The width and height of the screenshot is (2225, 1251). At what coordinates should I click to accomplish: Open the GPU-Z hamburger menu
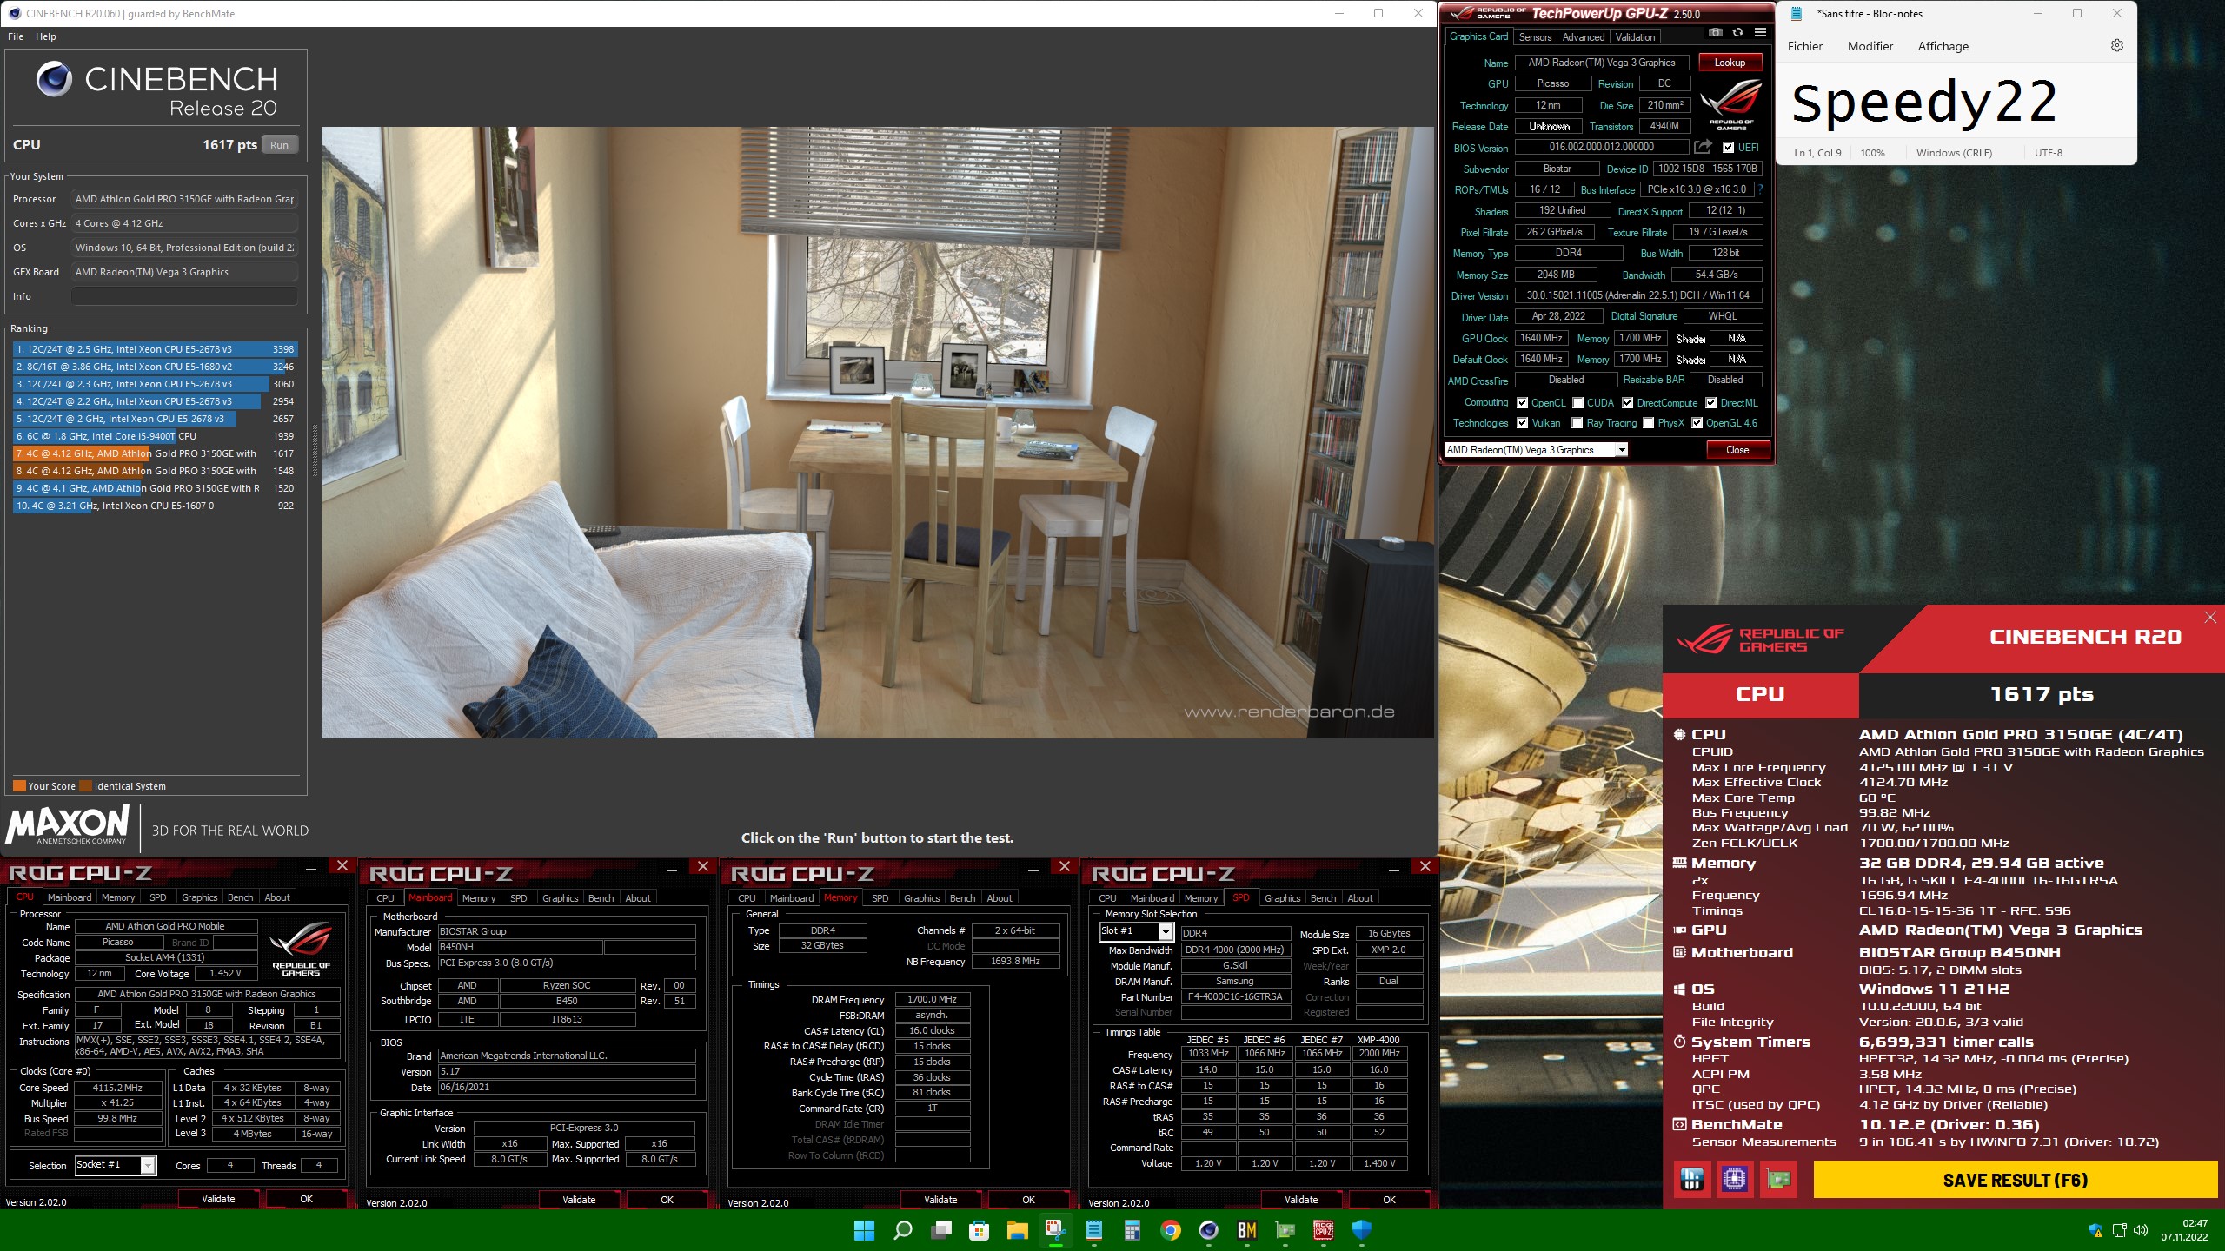point(1760,33)
